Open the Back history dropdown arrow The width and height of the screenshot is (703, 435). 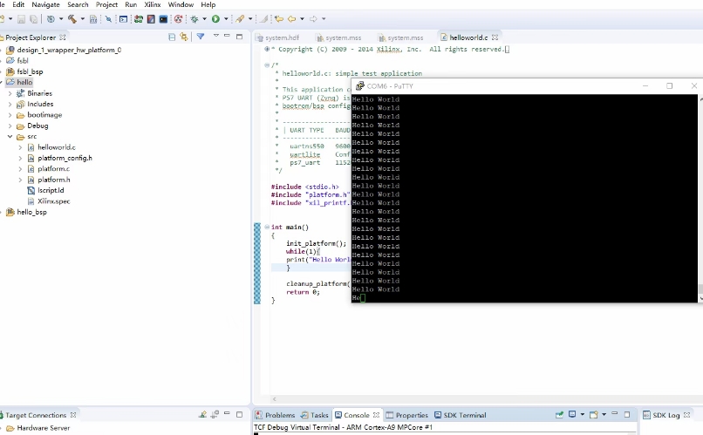coord(302,19)
